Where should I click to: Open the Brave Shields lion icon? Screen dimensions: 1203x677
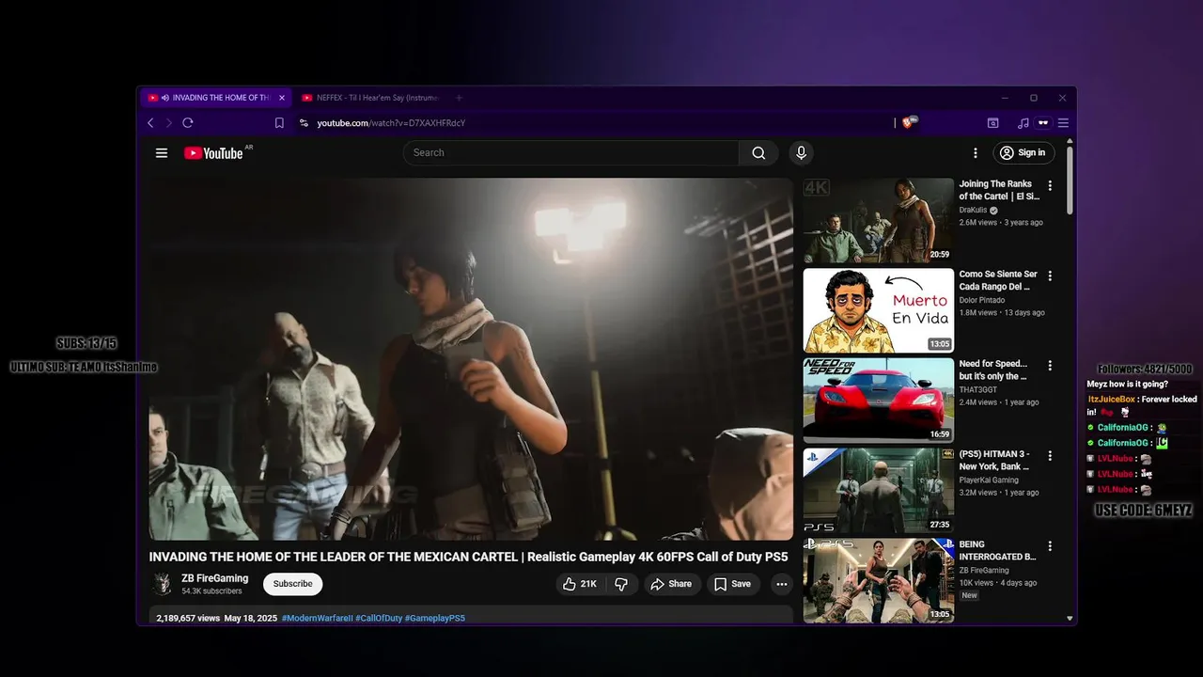[908, 122]
